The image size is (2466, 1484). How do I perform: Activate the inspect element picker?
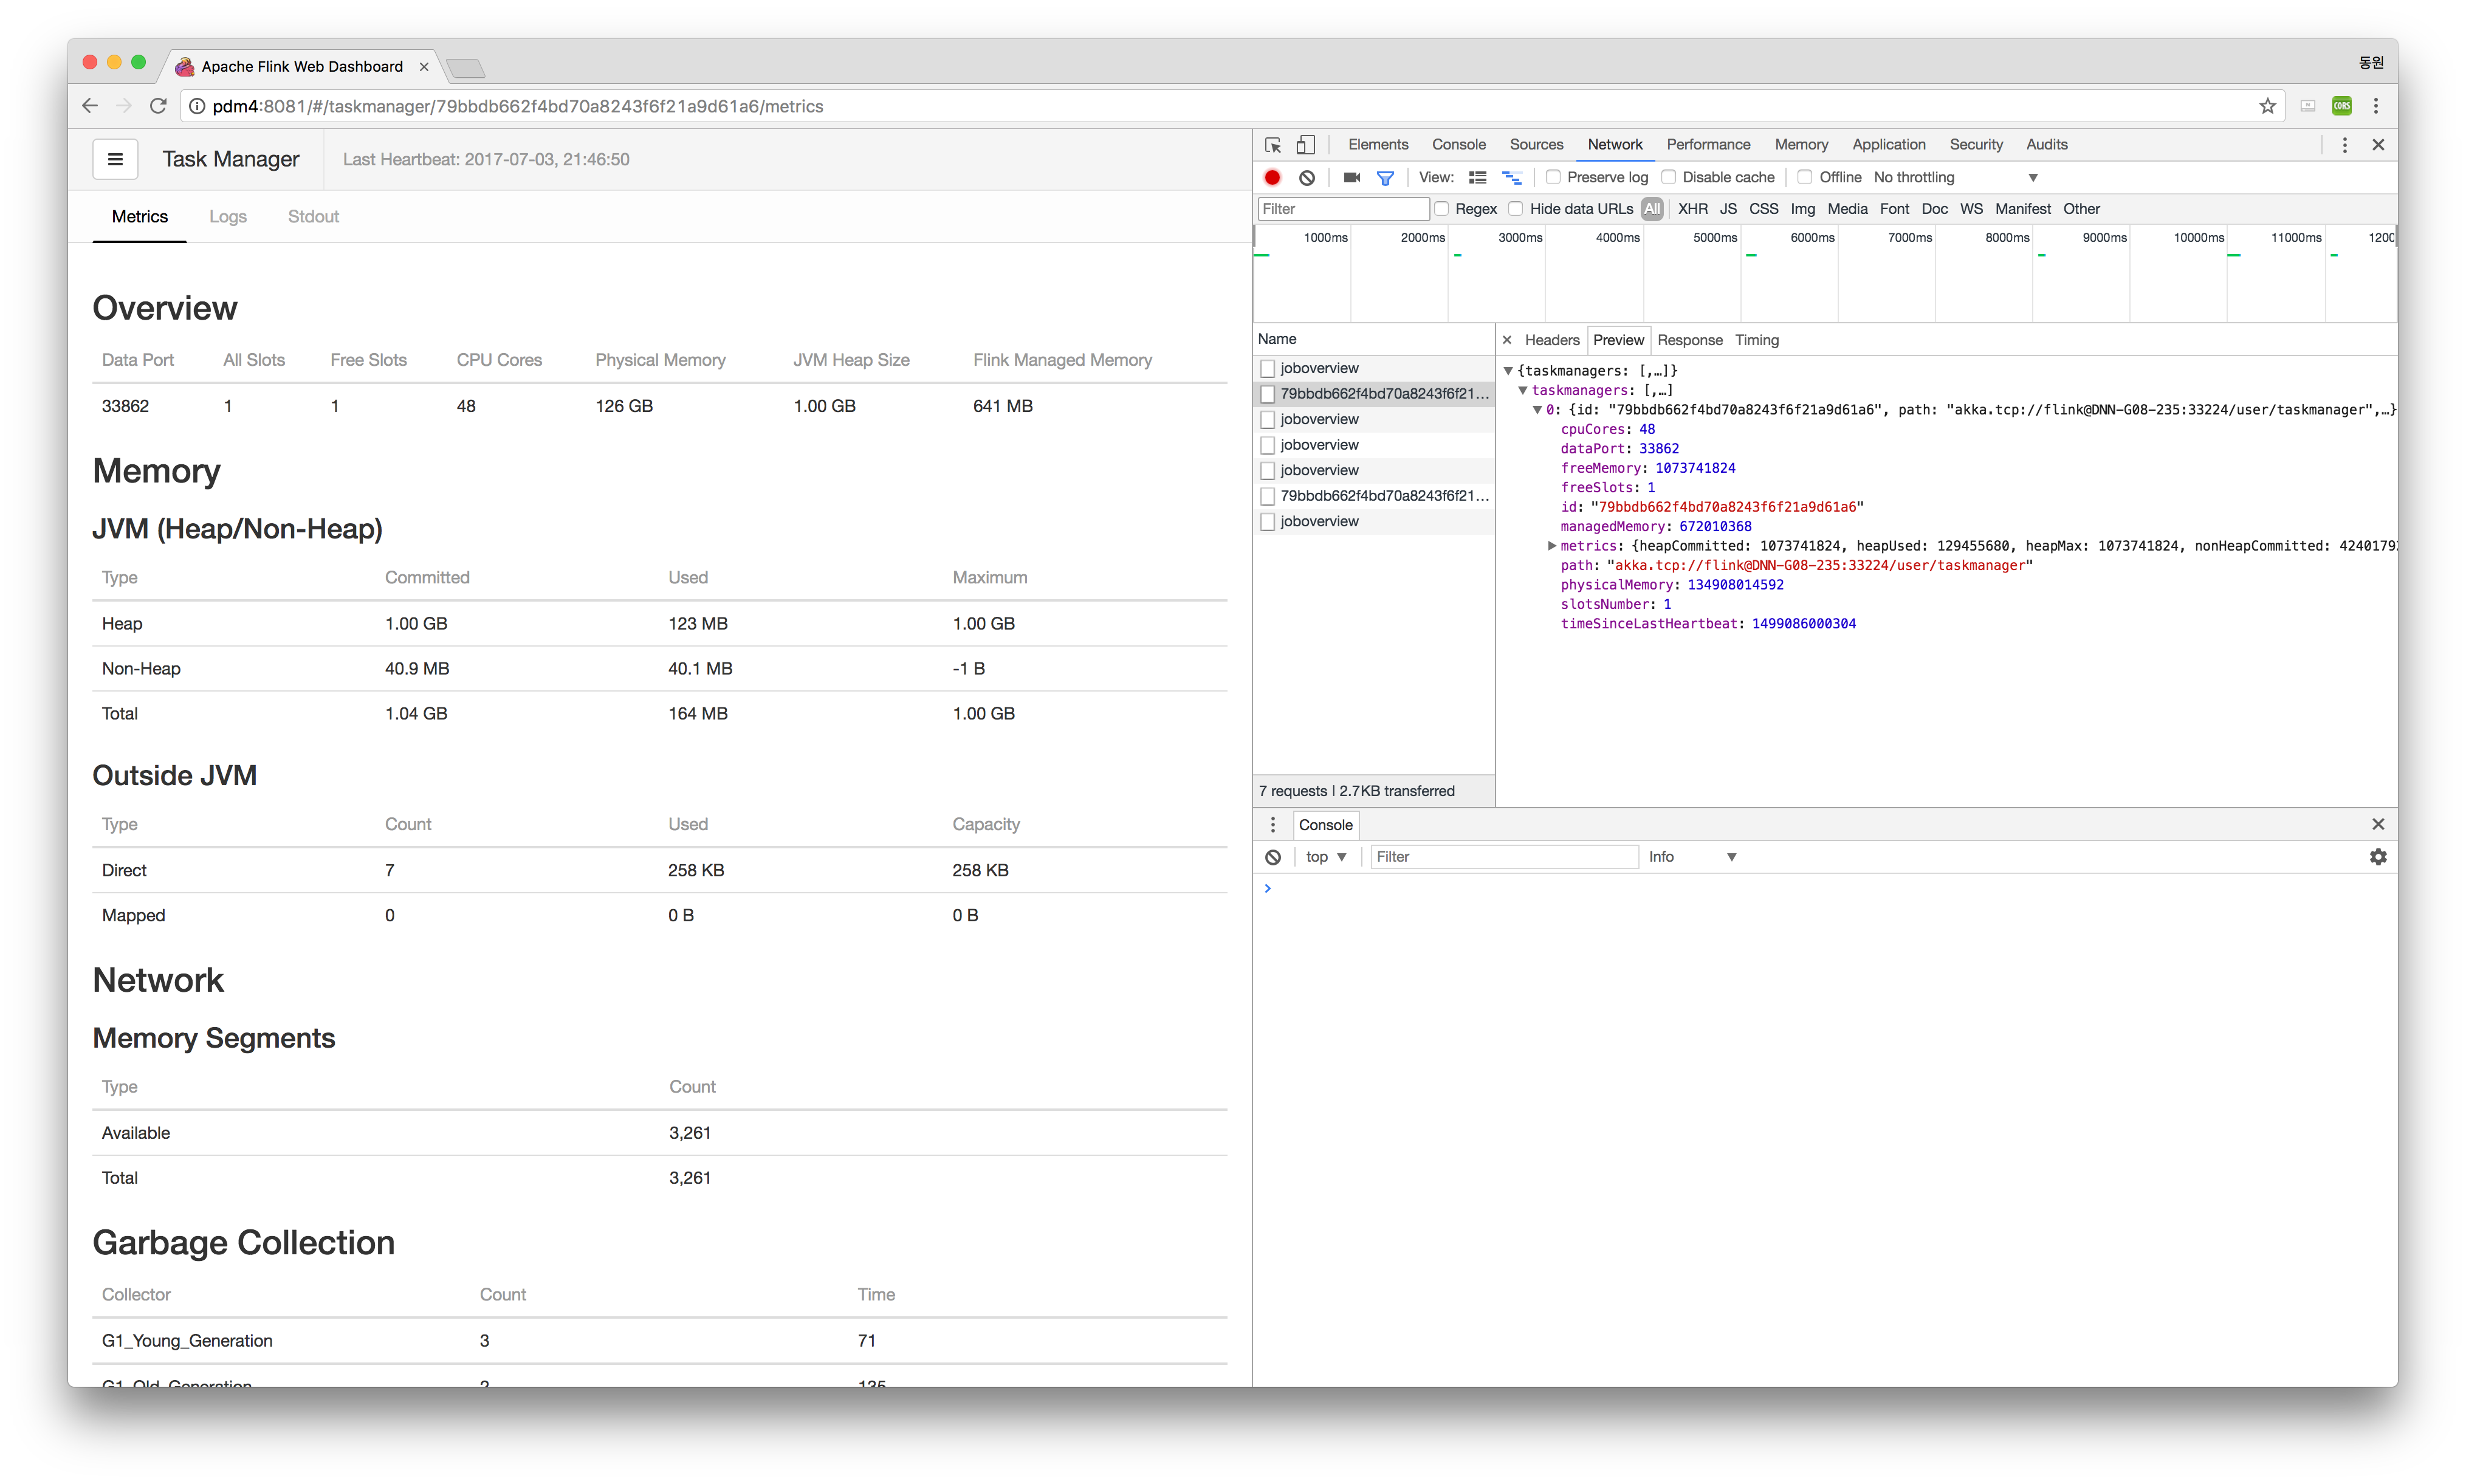[x=1272, y=145]
